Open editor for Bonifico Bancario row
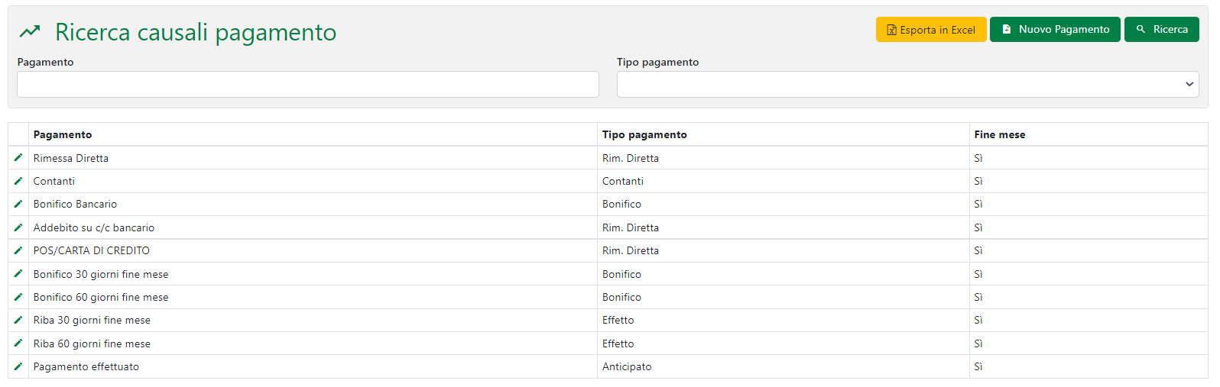The width and height of the screenshot is (1220, 387). [x=18, y=204]
